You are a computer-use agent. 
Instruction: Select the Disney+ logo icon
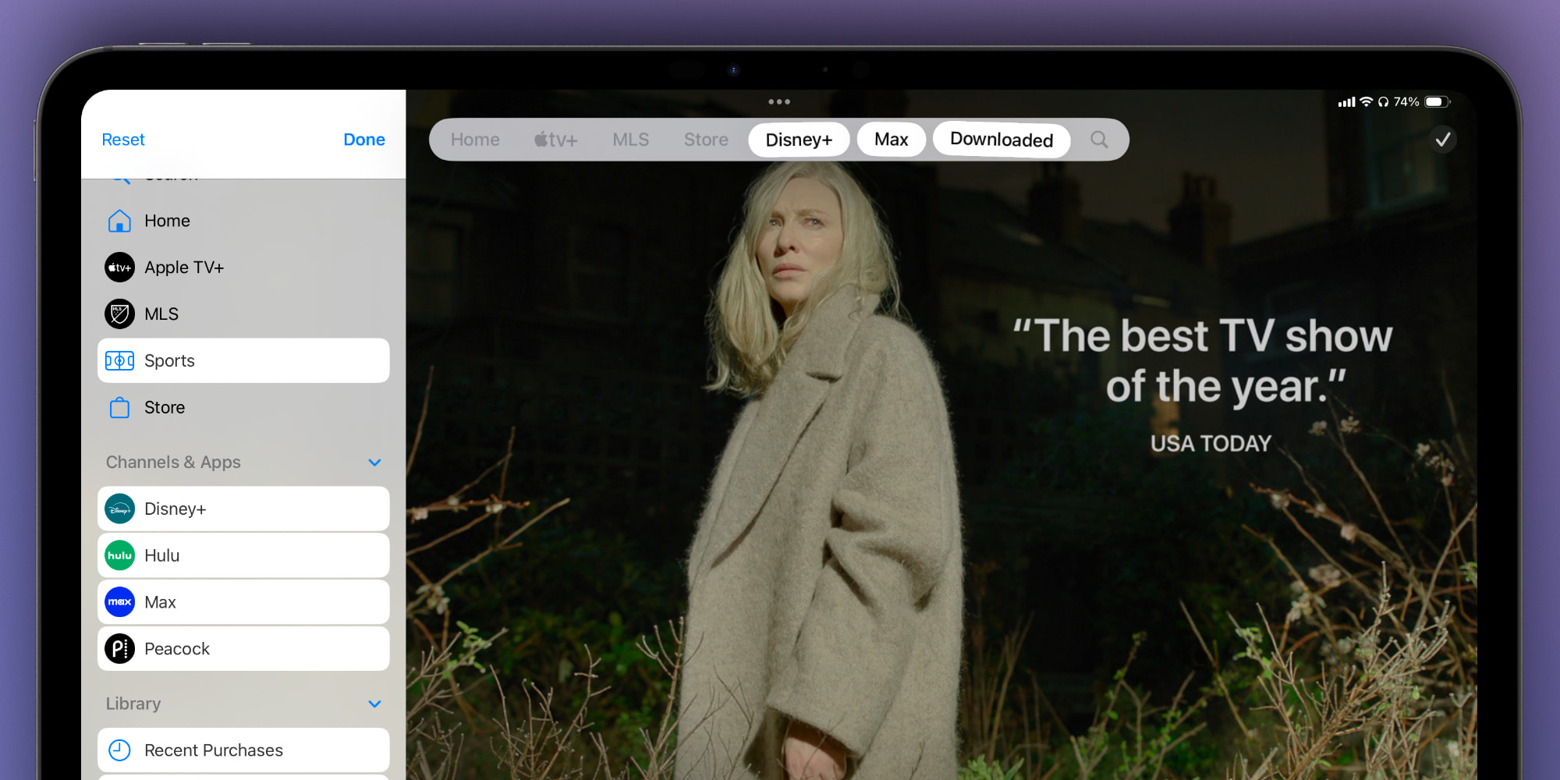point(119,509)
